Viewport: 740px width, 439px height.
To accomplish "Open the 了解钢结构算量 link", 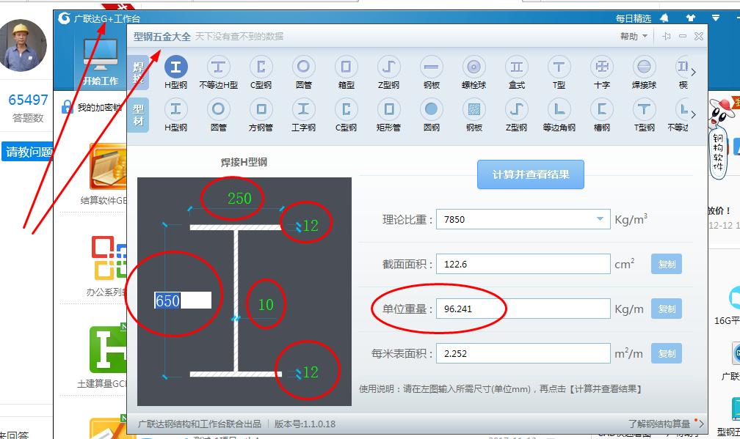I will tap(659, 424).
